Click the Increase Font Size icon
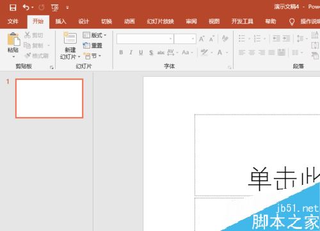This screenshot has height=231, width=320. click(x=202, y=39)
